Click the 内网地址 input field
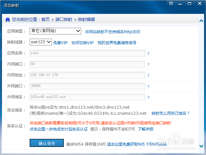Screen dimensions: 206x155 coord(87,75)
